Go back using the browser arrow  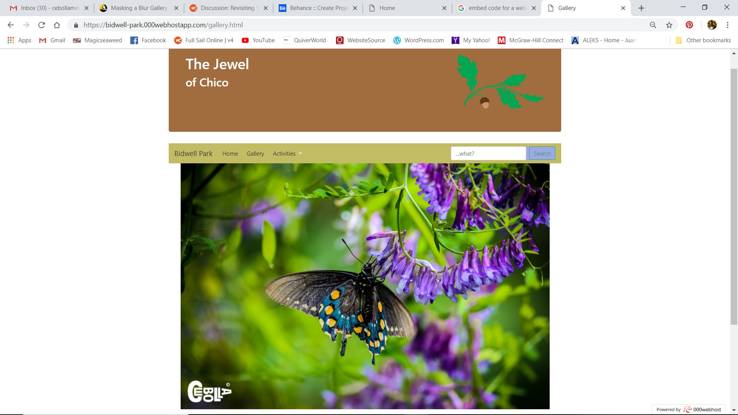11,25
